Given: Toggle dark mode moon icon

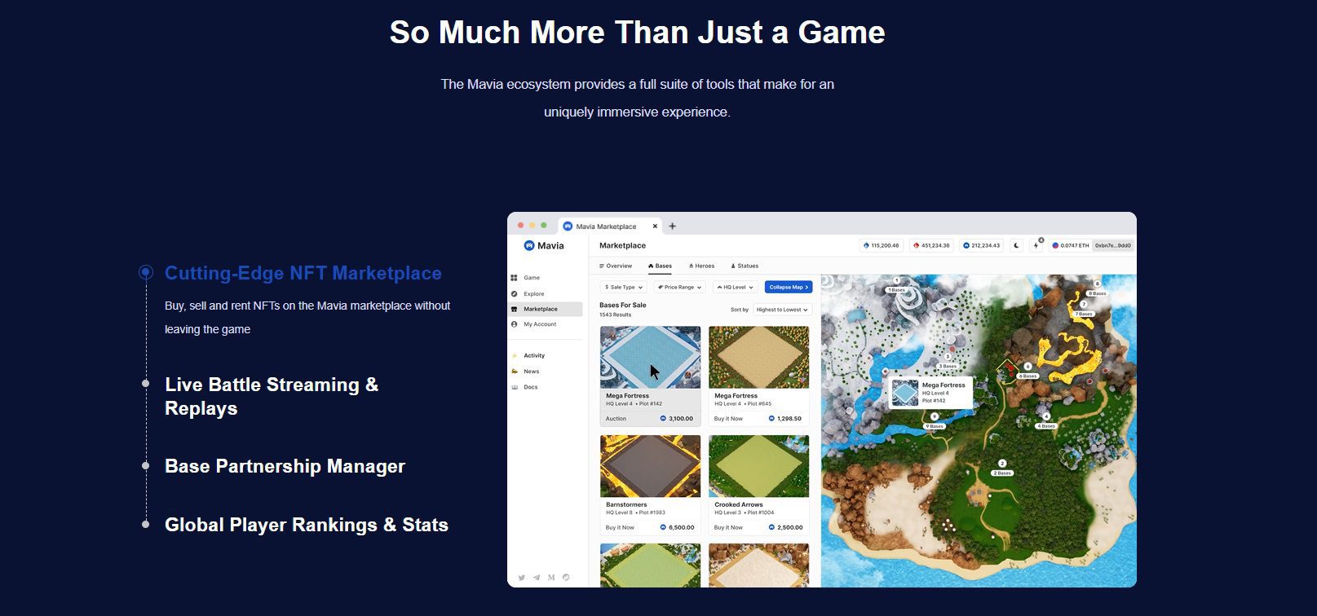Looking at the screenshot, I should pos(1016,245).
